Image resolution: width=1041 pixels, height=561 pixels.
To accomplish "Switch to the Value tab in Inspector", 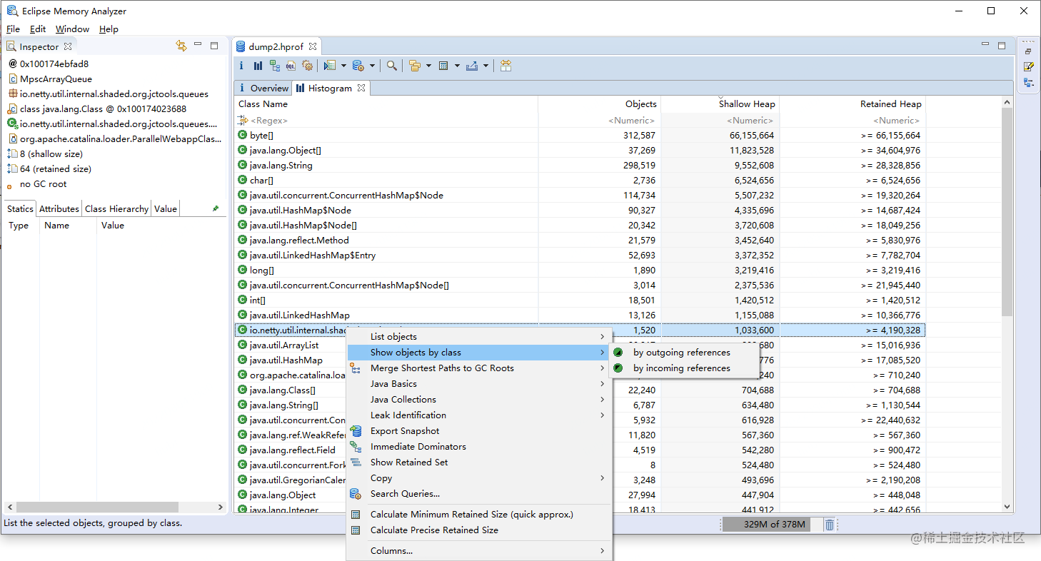I will [165, 209].
